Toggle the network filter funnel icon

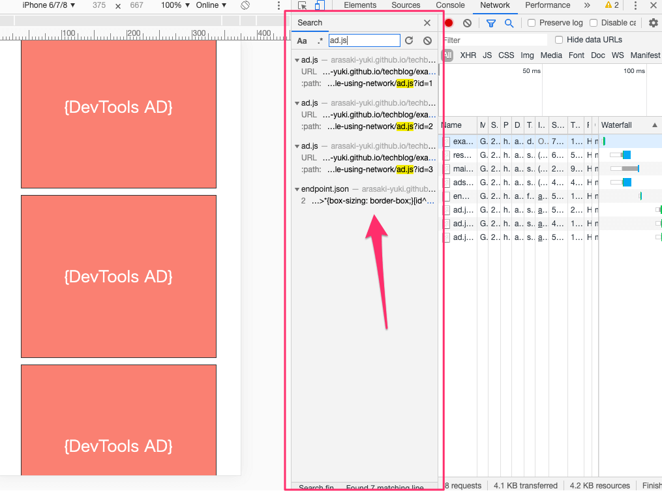point(491,23)
